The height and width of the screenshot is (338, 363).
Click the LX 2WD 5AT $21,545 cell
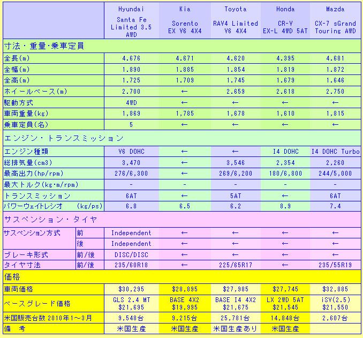coord(285,304)
